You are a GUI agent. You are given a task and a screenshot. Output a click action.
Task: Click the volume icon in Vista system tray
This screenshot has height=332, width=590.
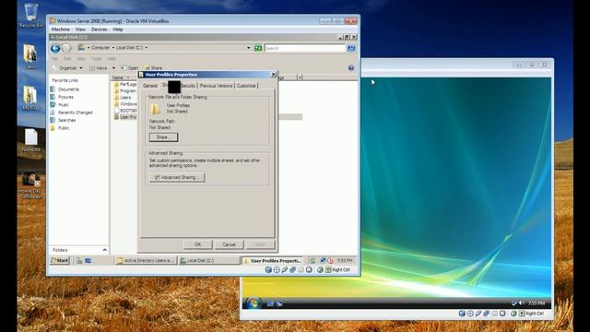(522, 303)
